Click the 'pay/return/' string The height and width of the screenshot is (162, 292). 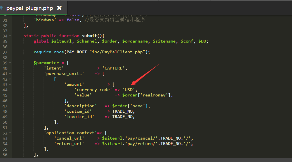(x=141, y=144)
